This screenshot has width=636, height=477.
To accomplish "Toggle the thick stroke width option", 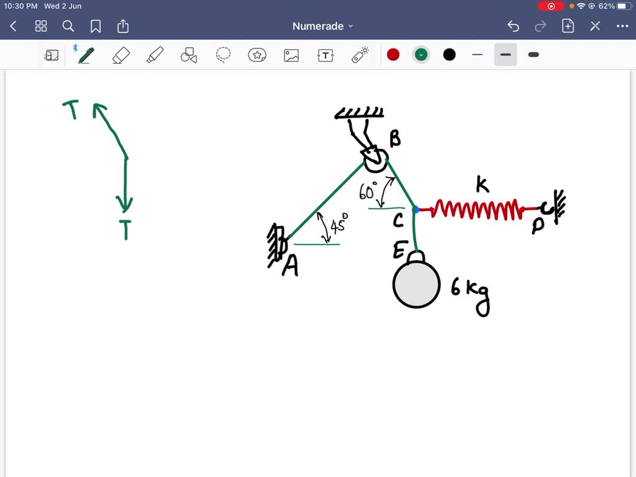I will click(x=533, y=55).
